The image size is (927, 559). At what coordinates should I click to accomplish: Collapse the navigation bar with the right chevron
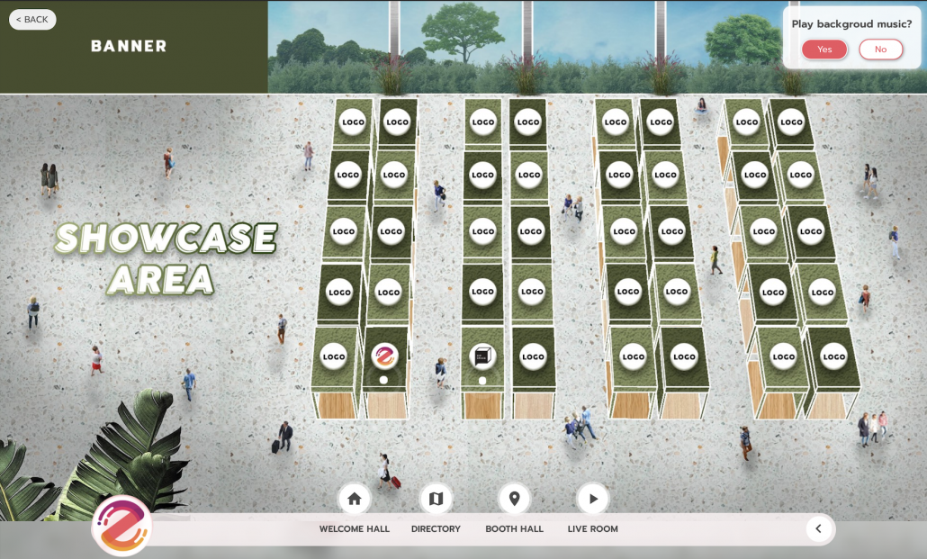pos(819,529)
